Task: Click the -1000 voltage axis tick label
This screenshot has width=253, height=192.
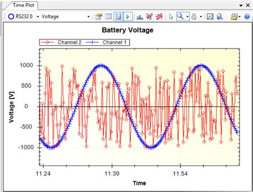Action: tap(26, 147)
